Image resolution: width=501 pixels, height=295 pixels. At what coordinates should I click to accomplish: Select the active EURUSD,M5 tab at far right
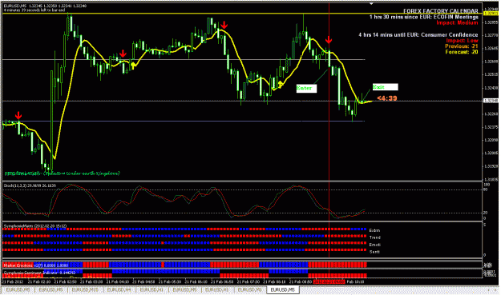(x=282, y=290)
